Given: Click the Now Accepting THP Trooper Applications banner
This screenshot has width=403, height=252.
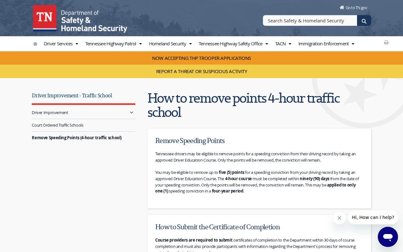Looking at the screenshot, I should (201, 58).
